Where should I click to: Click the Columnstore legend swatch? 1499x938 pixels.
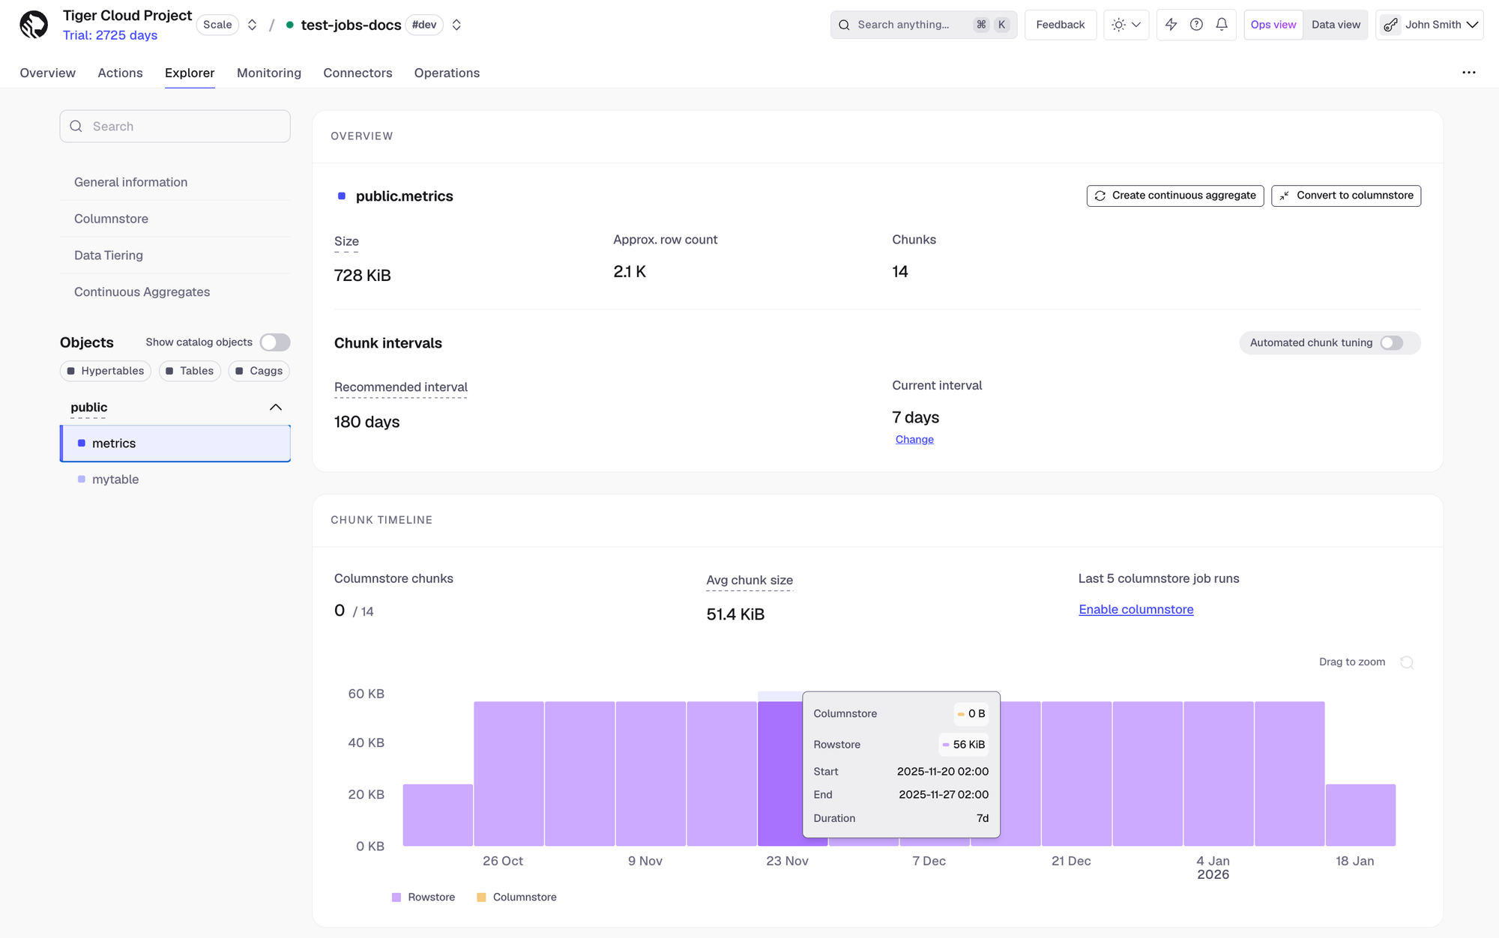click(481, 898)
